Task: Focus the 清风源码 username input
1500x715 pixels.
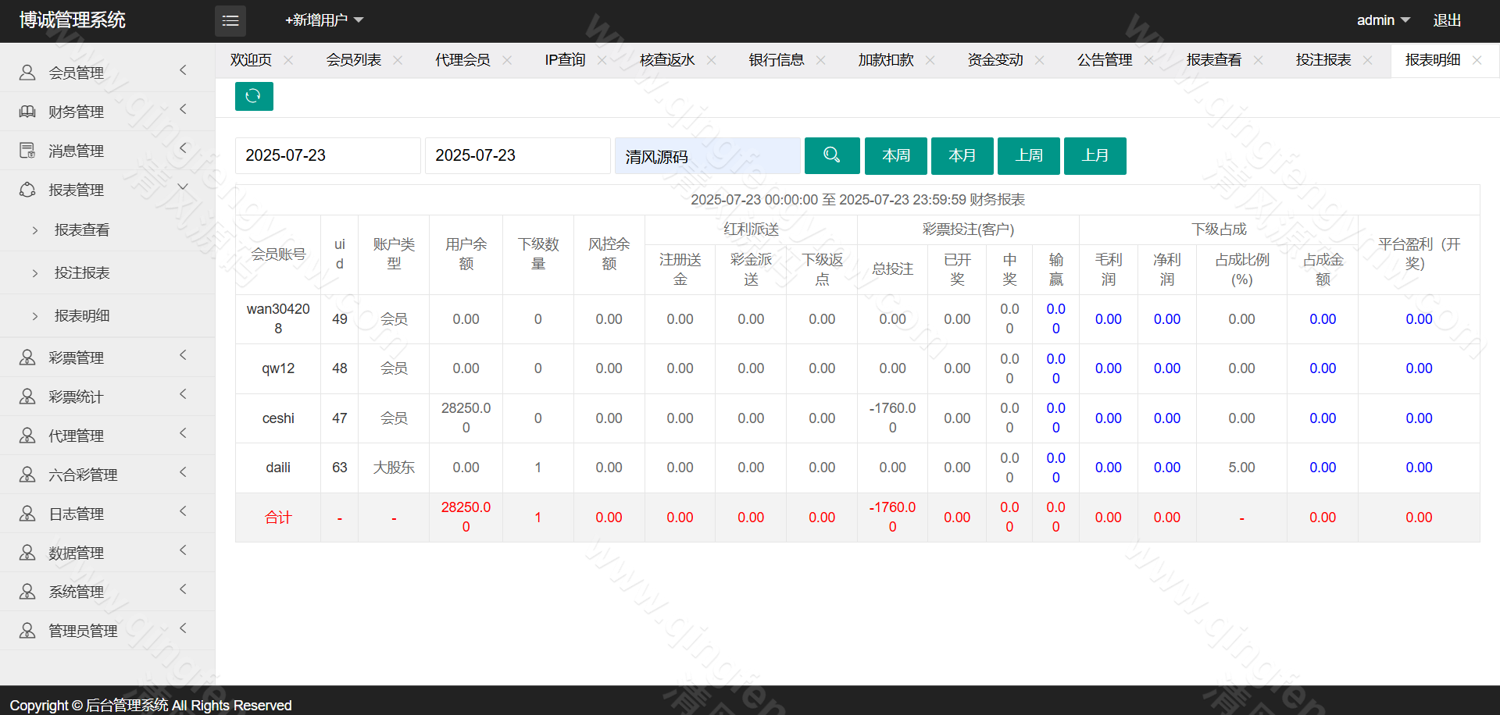Action: tap(707, 156)
